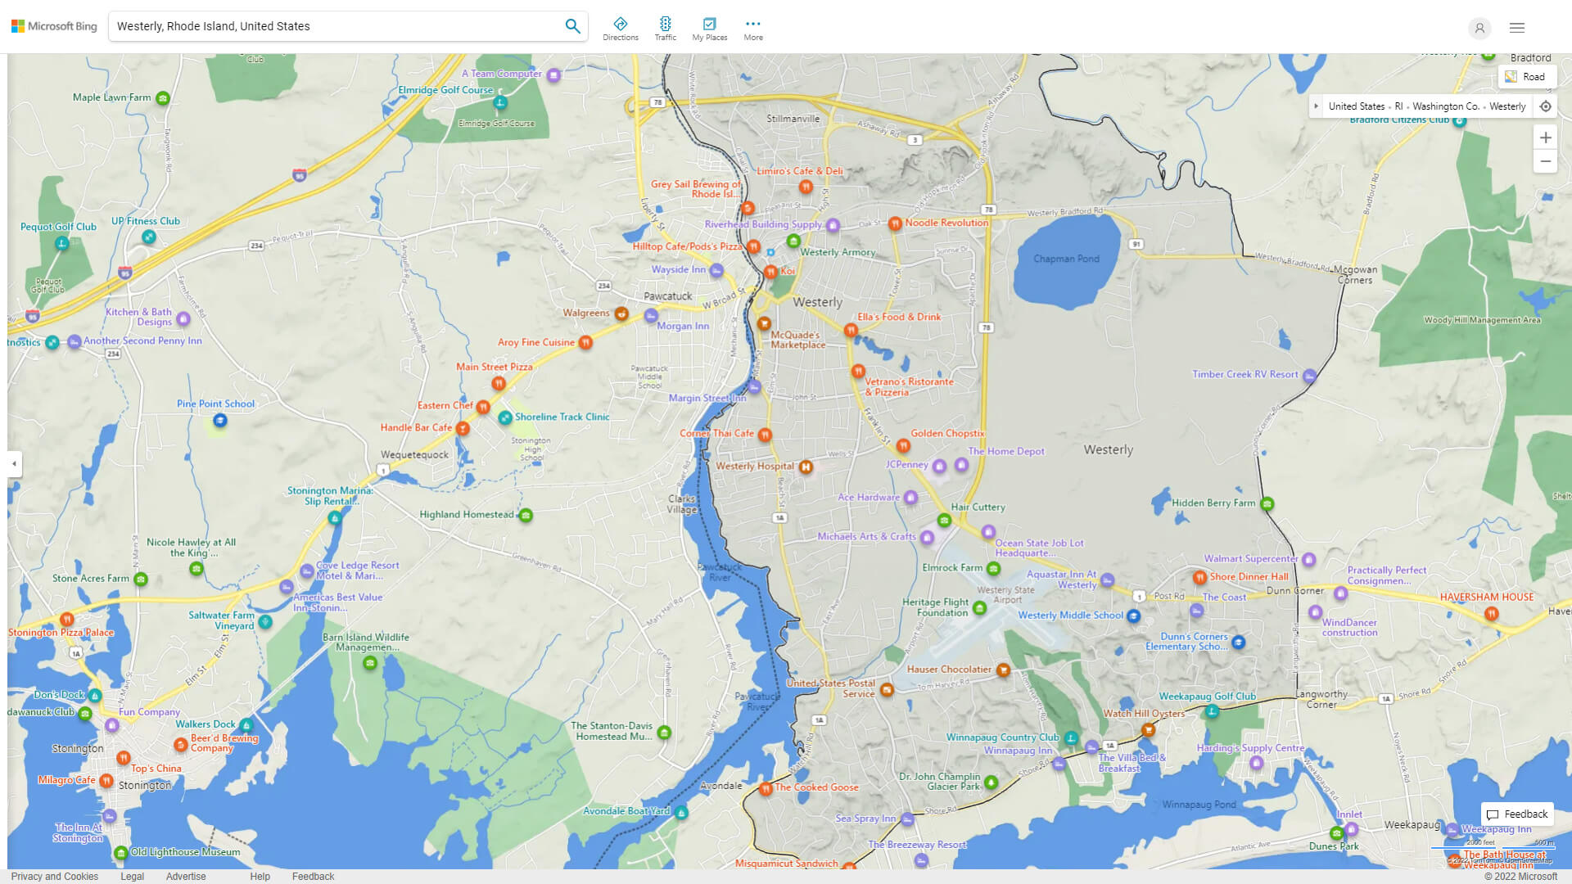The width and height of the screenshot is (1572, 884).
Task: Open the account profile icon
Action: [x=1479, y=28]
